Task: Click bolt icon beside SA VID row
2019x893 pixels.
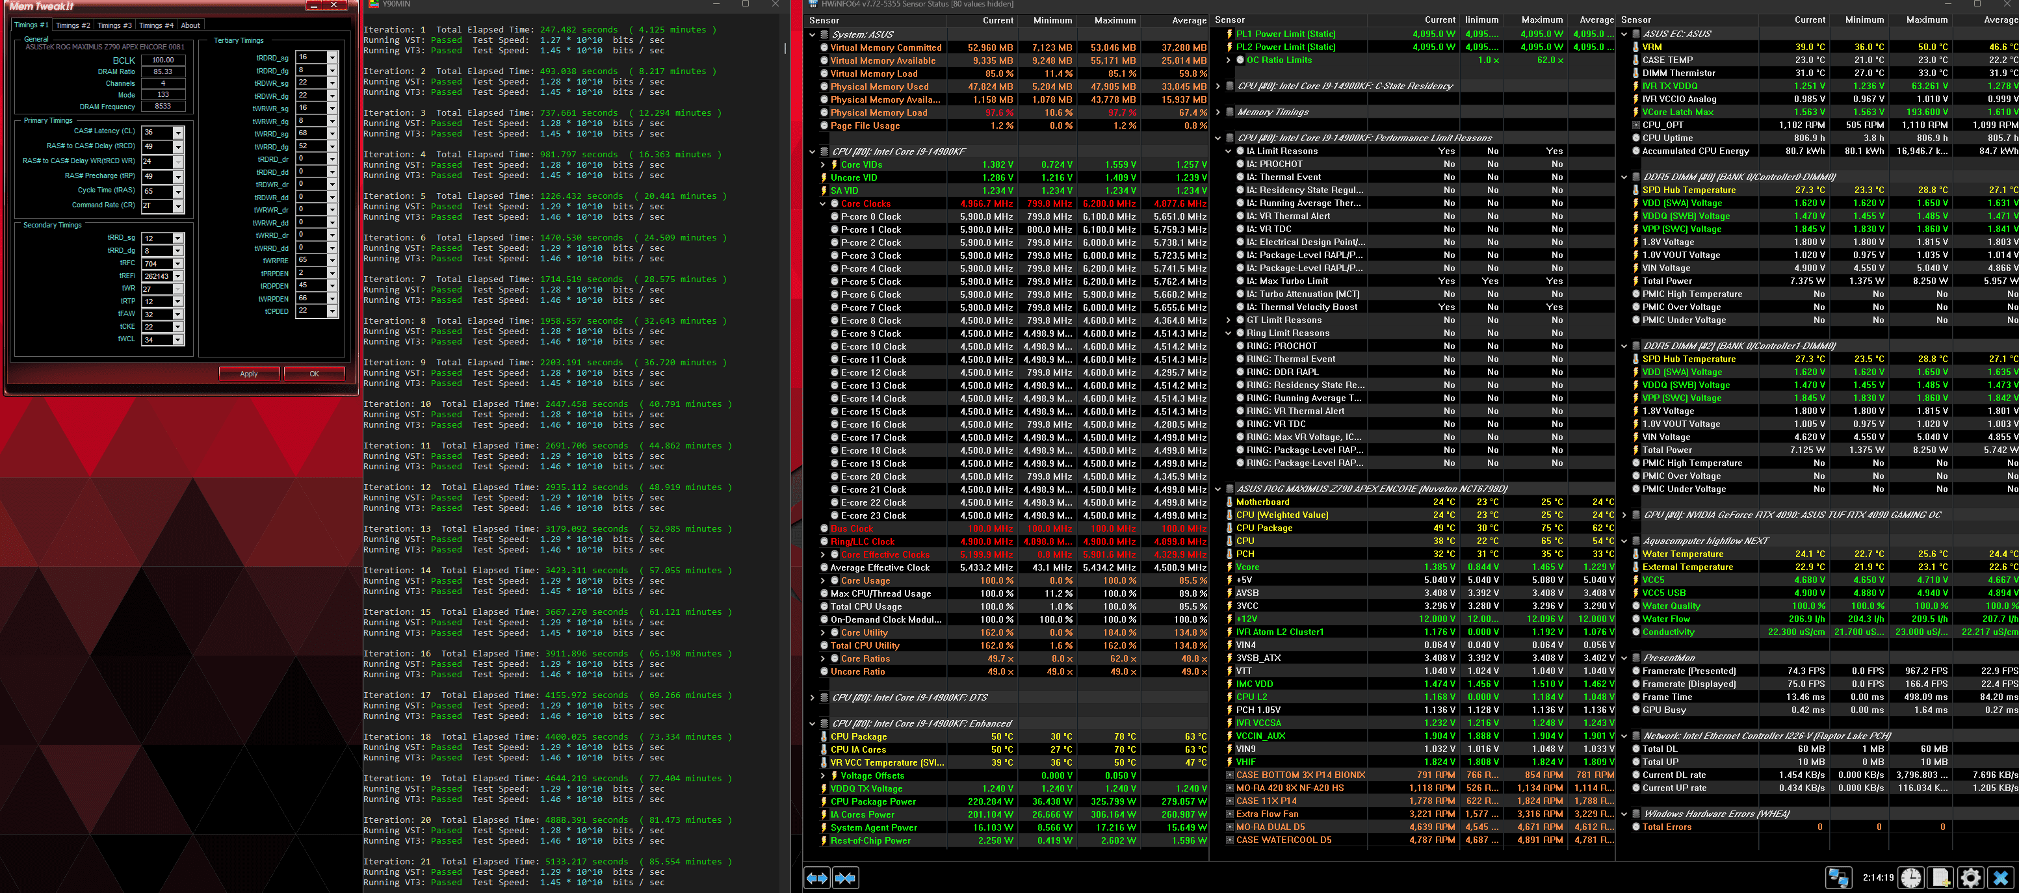Action: click(824, 190)
